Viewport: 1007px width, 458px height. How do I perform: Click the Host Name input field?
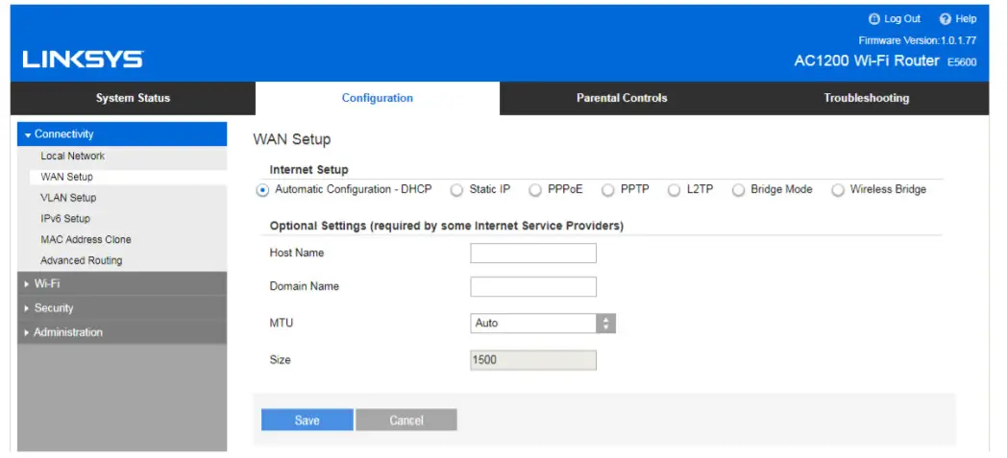pos(533,253)
